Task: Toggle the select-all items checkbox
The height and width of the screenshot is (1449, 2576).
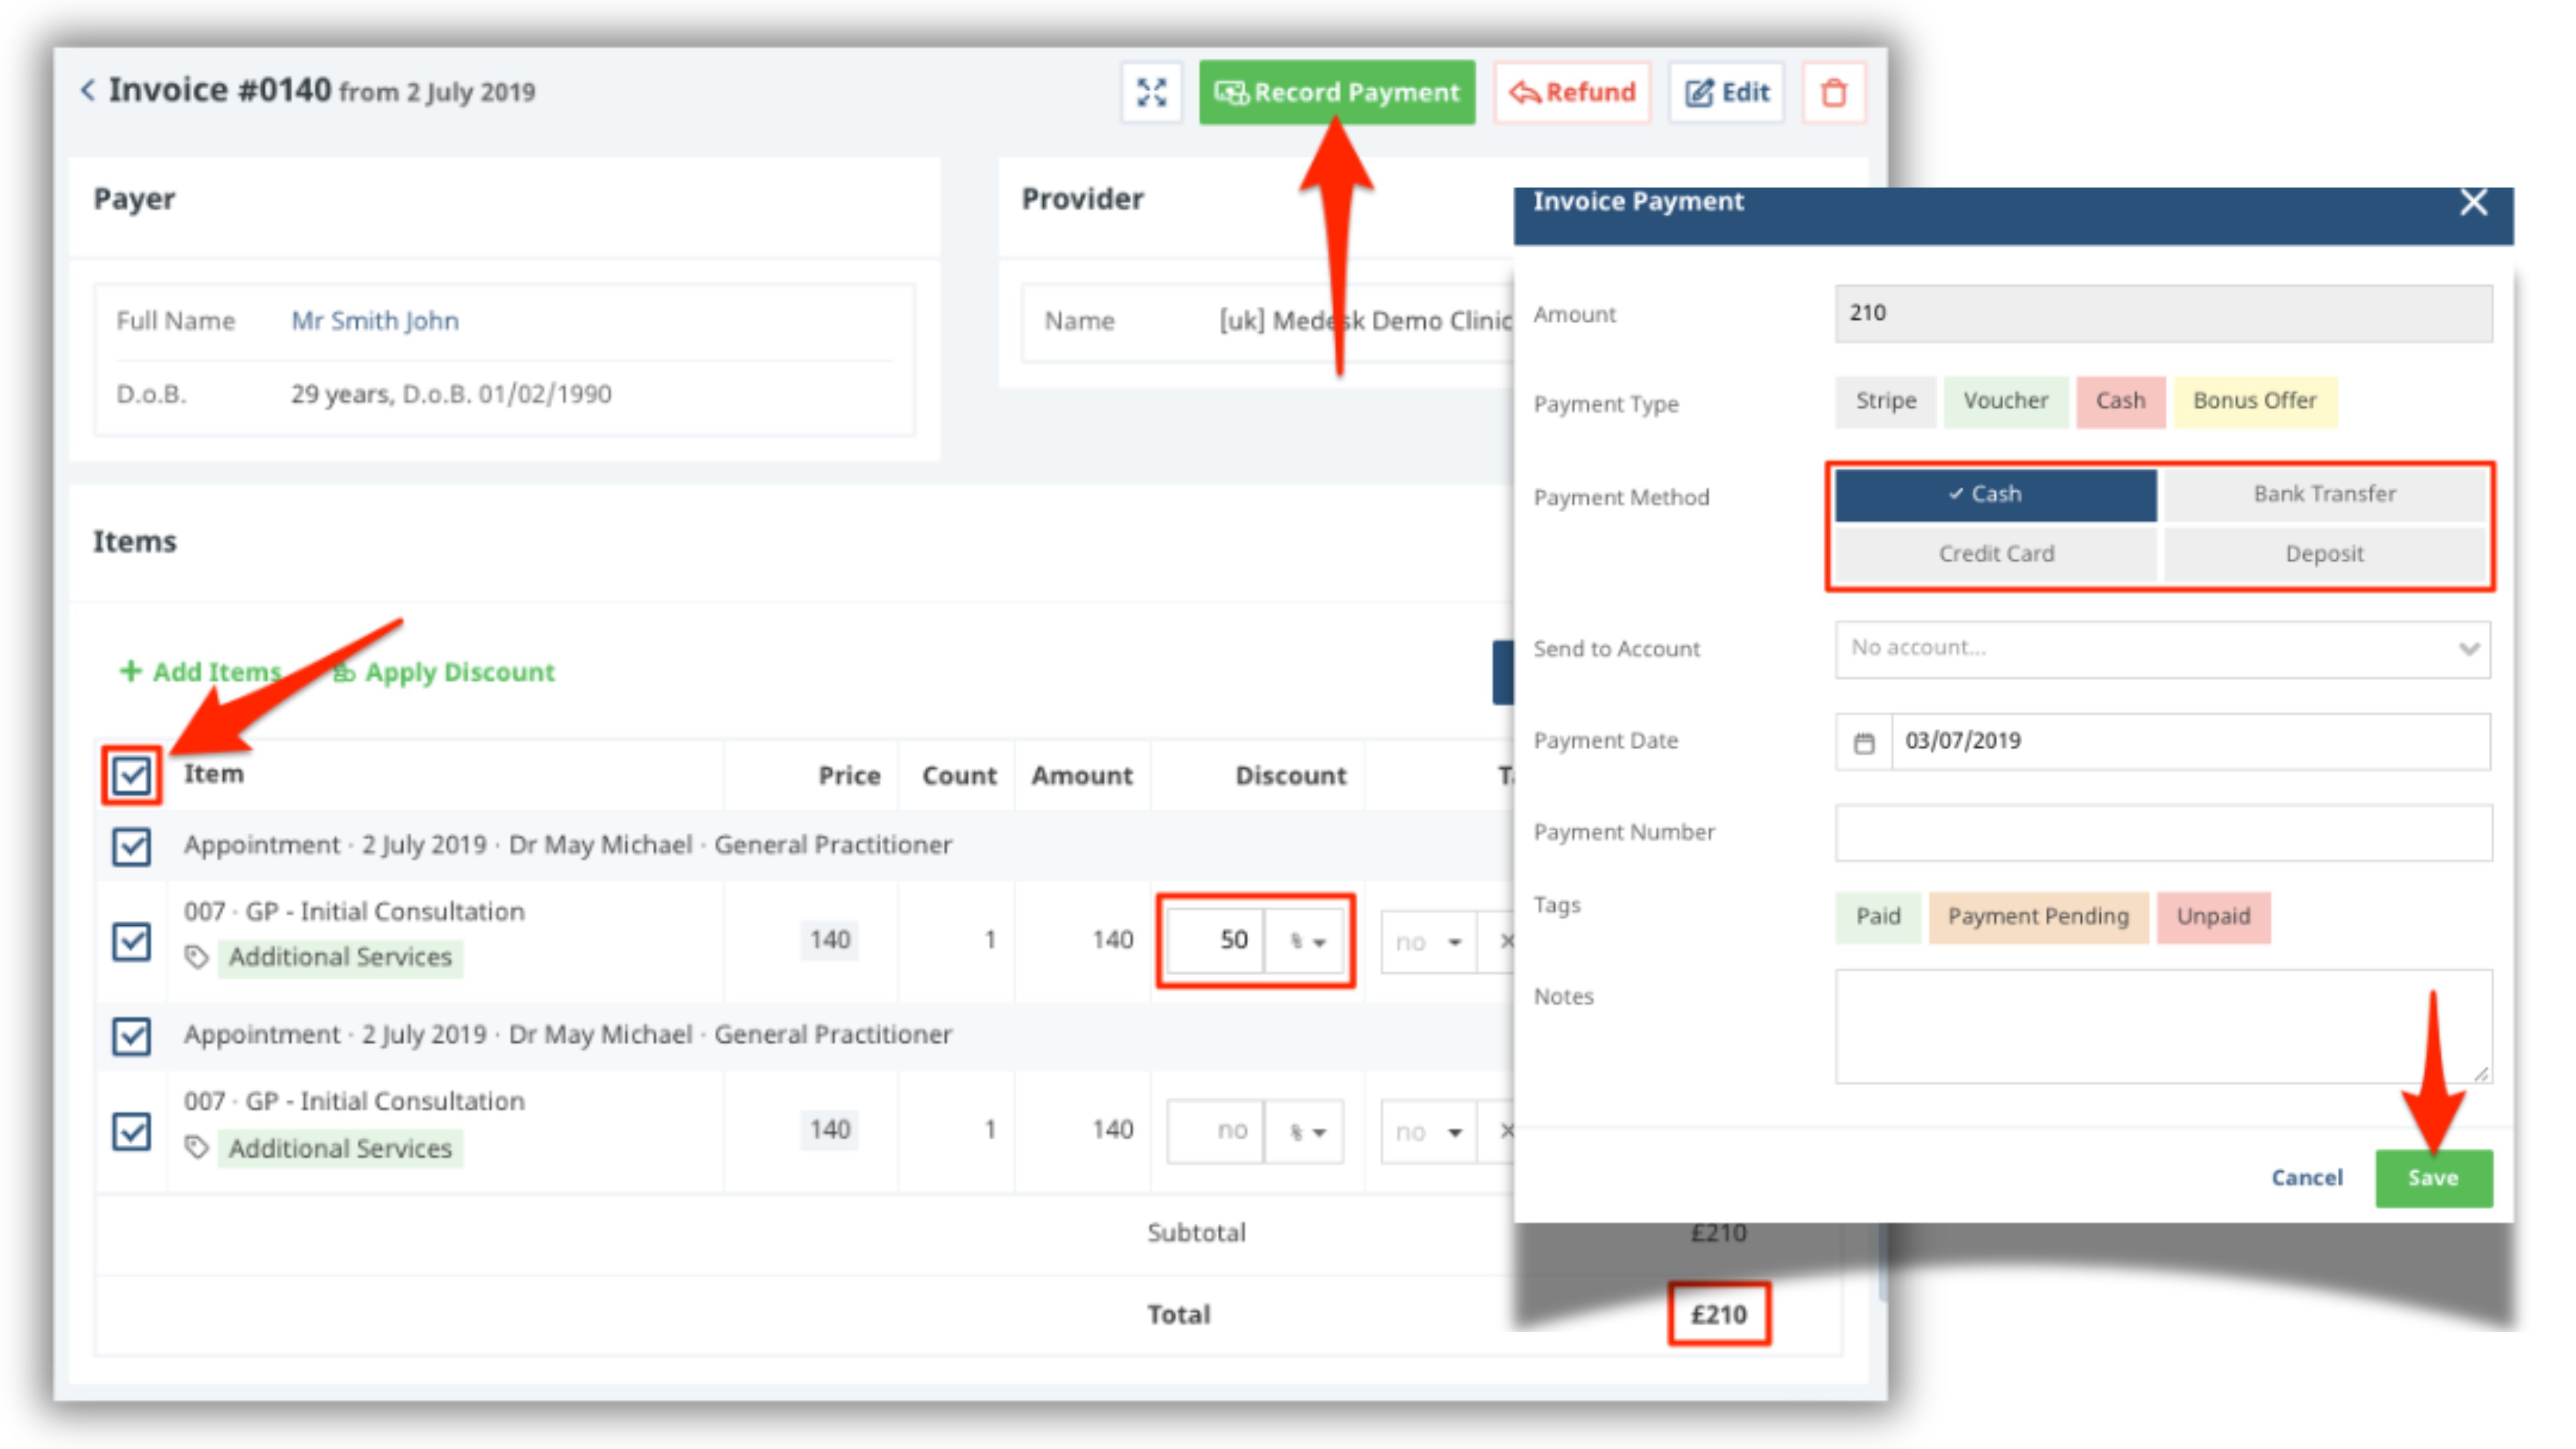Action: tap(131, 774)
